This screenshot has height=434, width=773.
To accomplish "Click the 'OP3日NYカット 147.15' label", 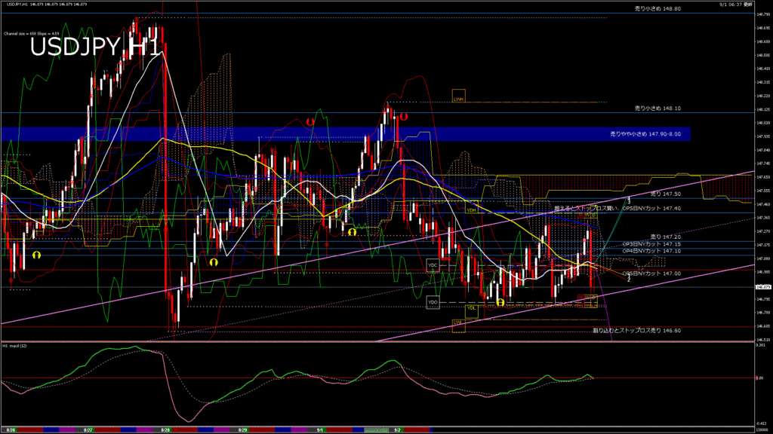I will [651, 244].
